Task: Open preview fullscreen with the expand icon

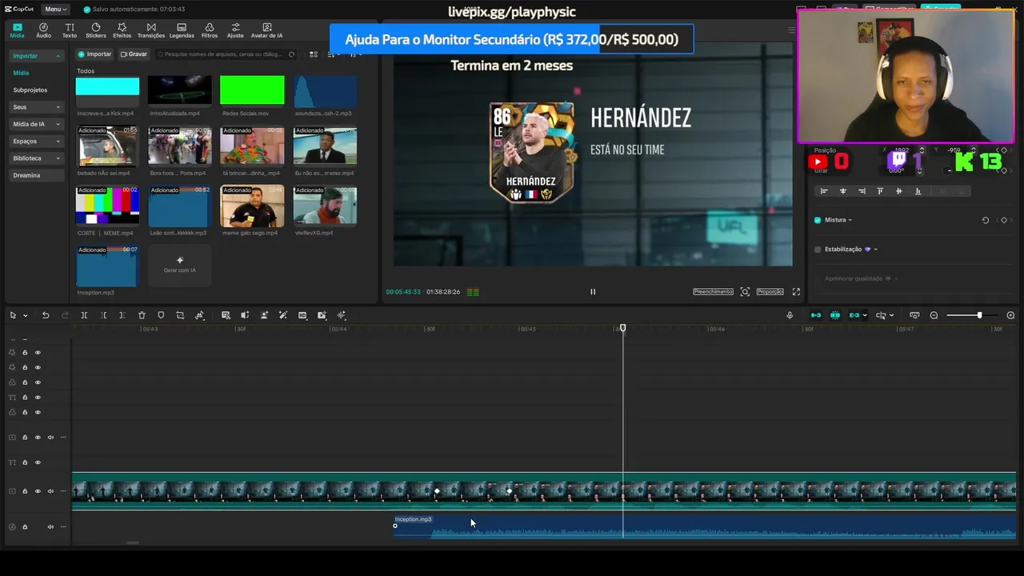Action: 796,292
